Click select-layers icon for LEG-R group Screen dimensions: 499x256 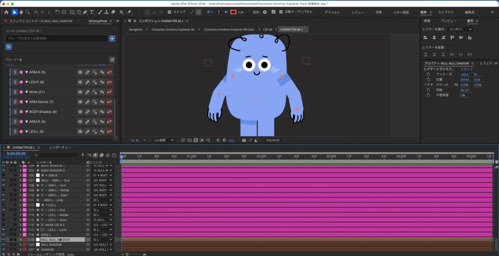point(95,82)
